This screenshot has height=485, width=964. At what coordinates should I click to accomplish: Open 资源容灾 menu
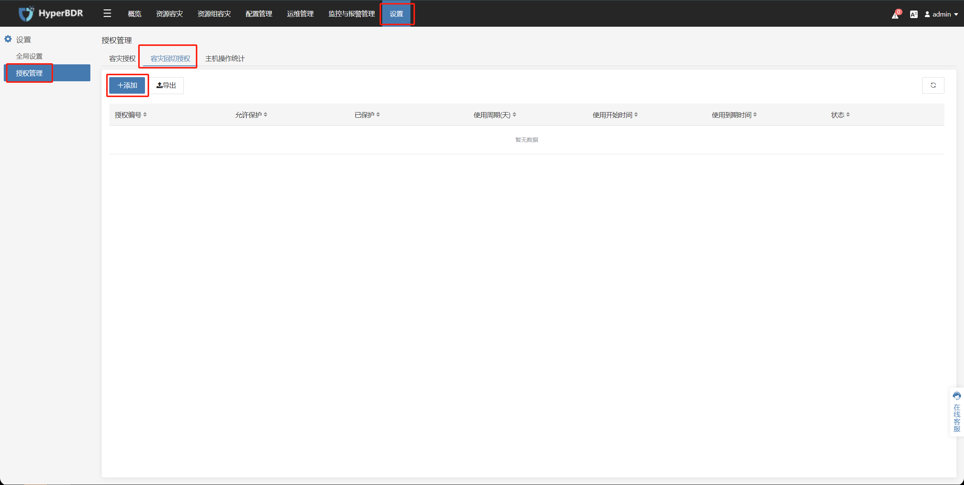169,14
